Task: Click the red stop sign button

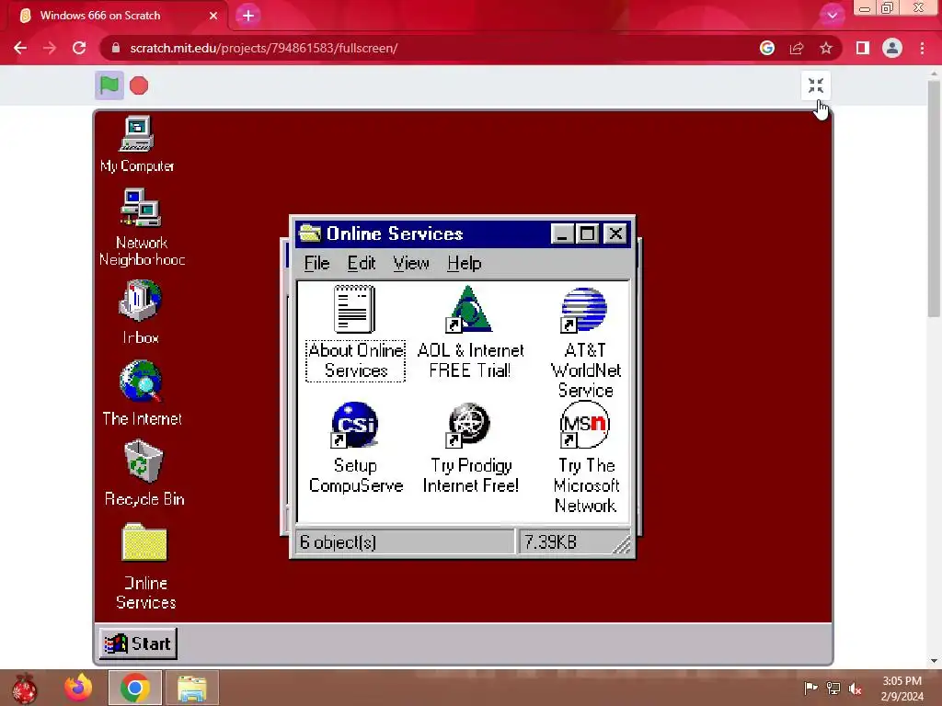Action: (139, 85)
